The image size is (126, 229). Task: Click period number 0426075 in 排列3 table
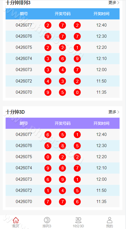tap(24, 47)
